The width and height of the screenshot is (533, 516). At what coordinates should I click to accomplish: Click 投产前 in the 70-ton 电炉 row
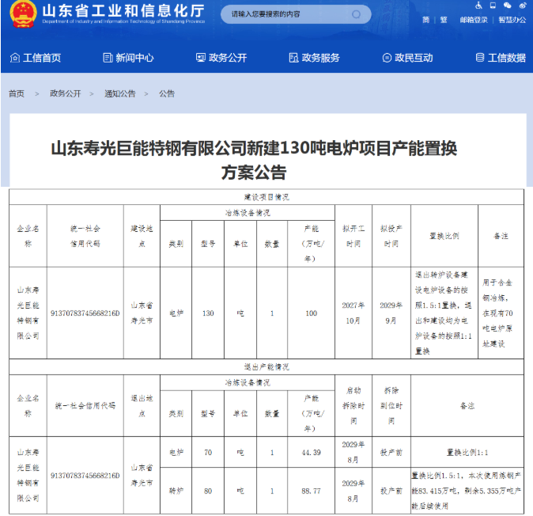(391, 453)
